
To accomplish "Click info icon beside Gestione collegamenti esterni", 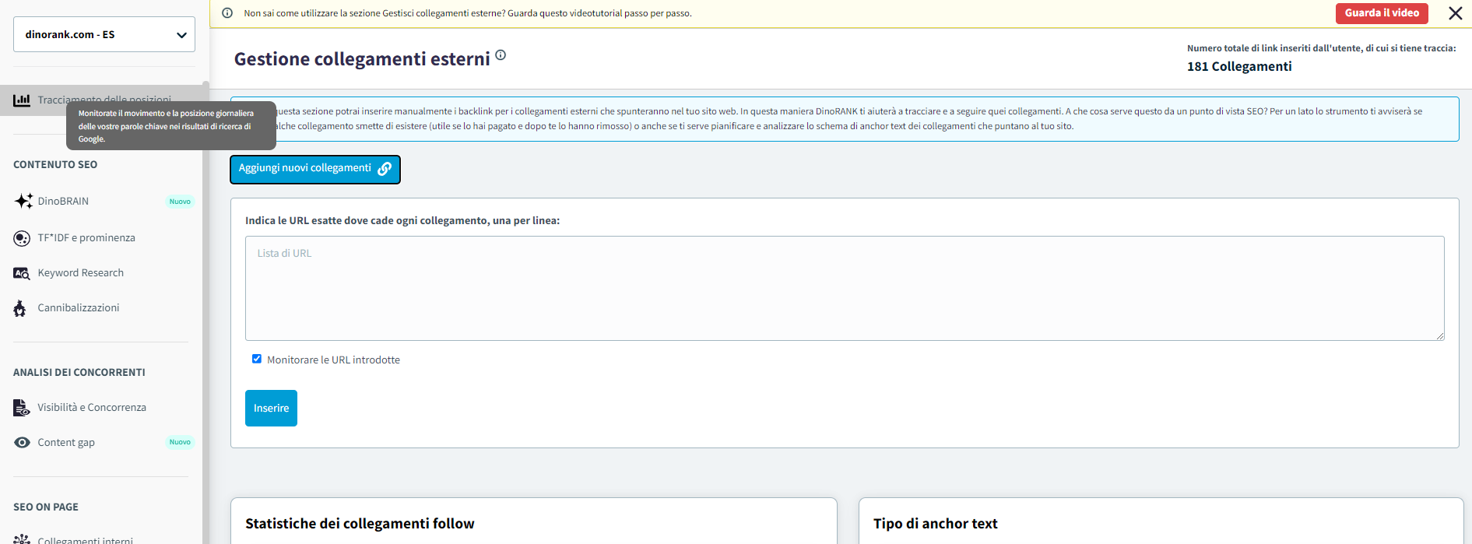I will [501, 55].
